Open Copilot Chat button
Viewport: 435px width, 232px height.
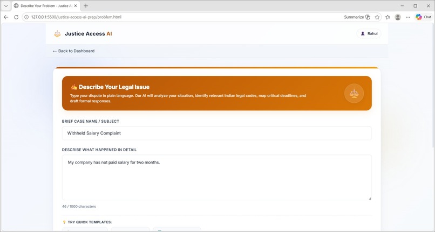point(423,17)
